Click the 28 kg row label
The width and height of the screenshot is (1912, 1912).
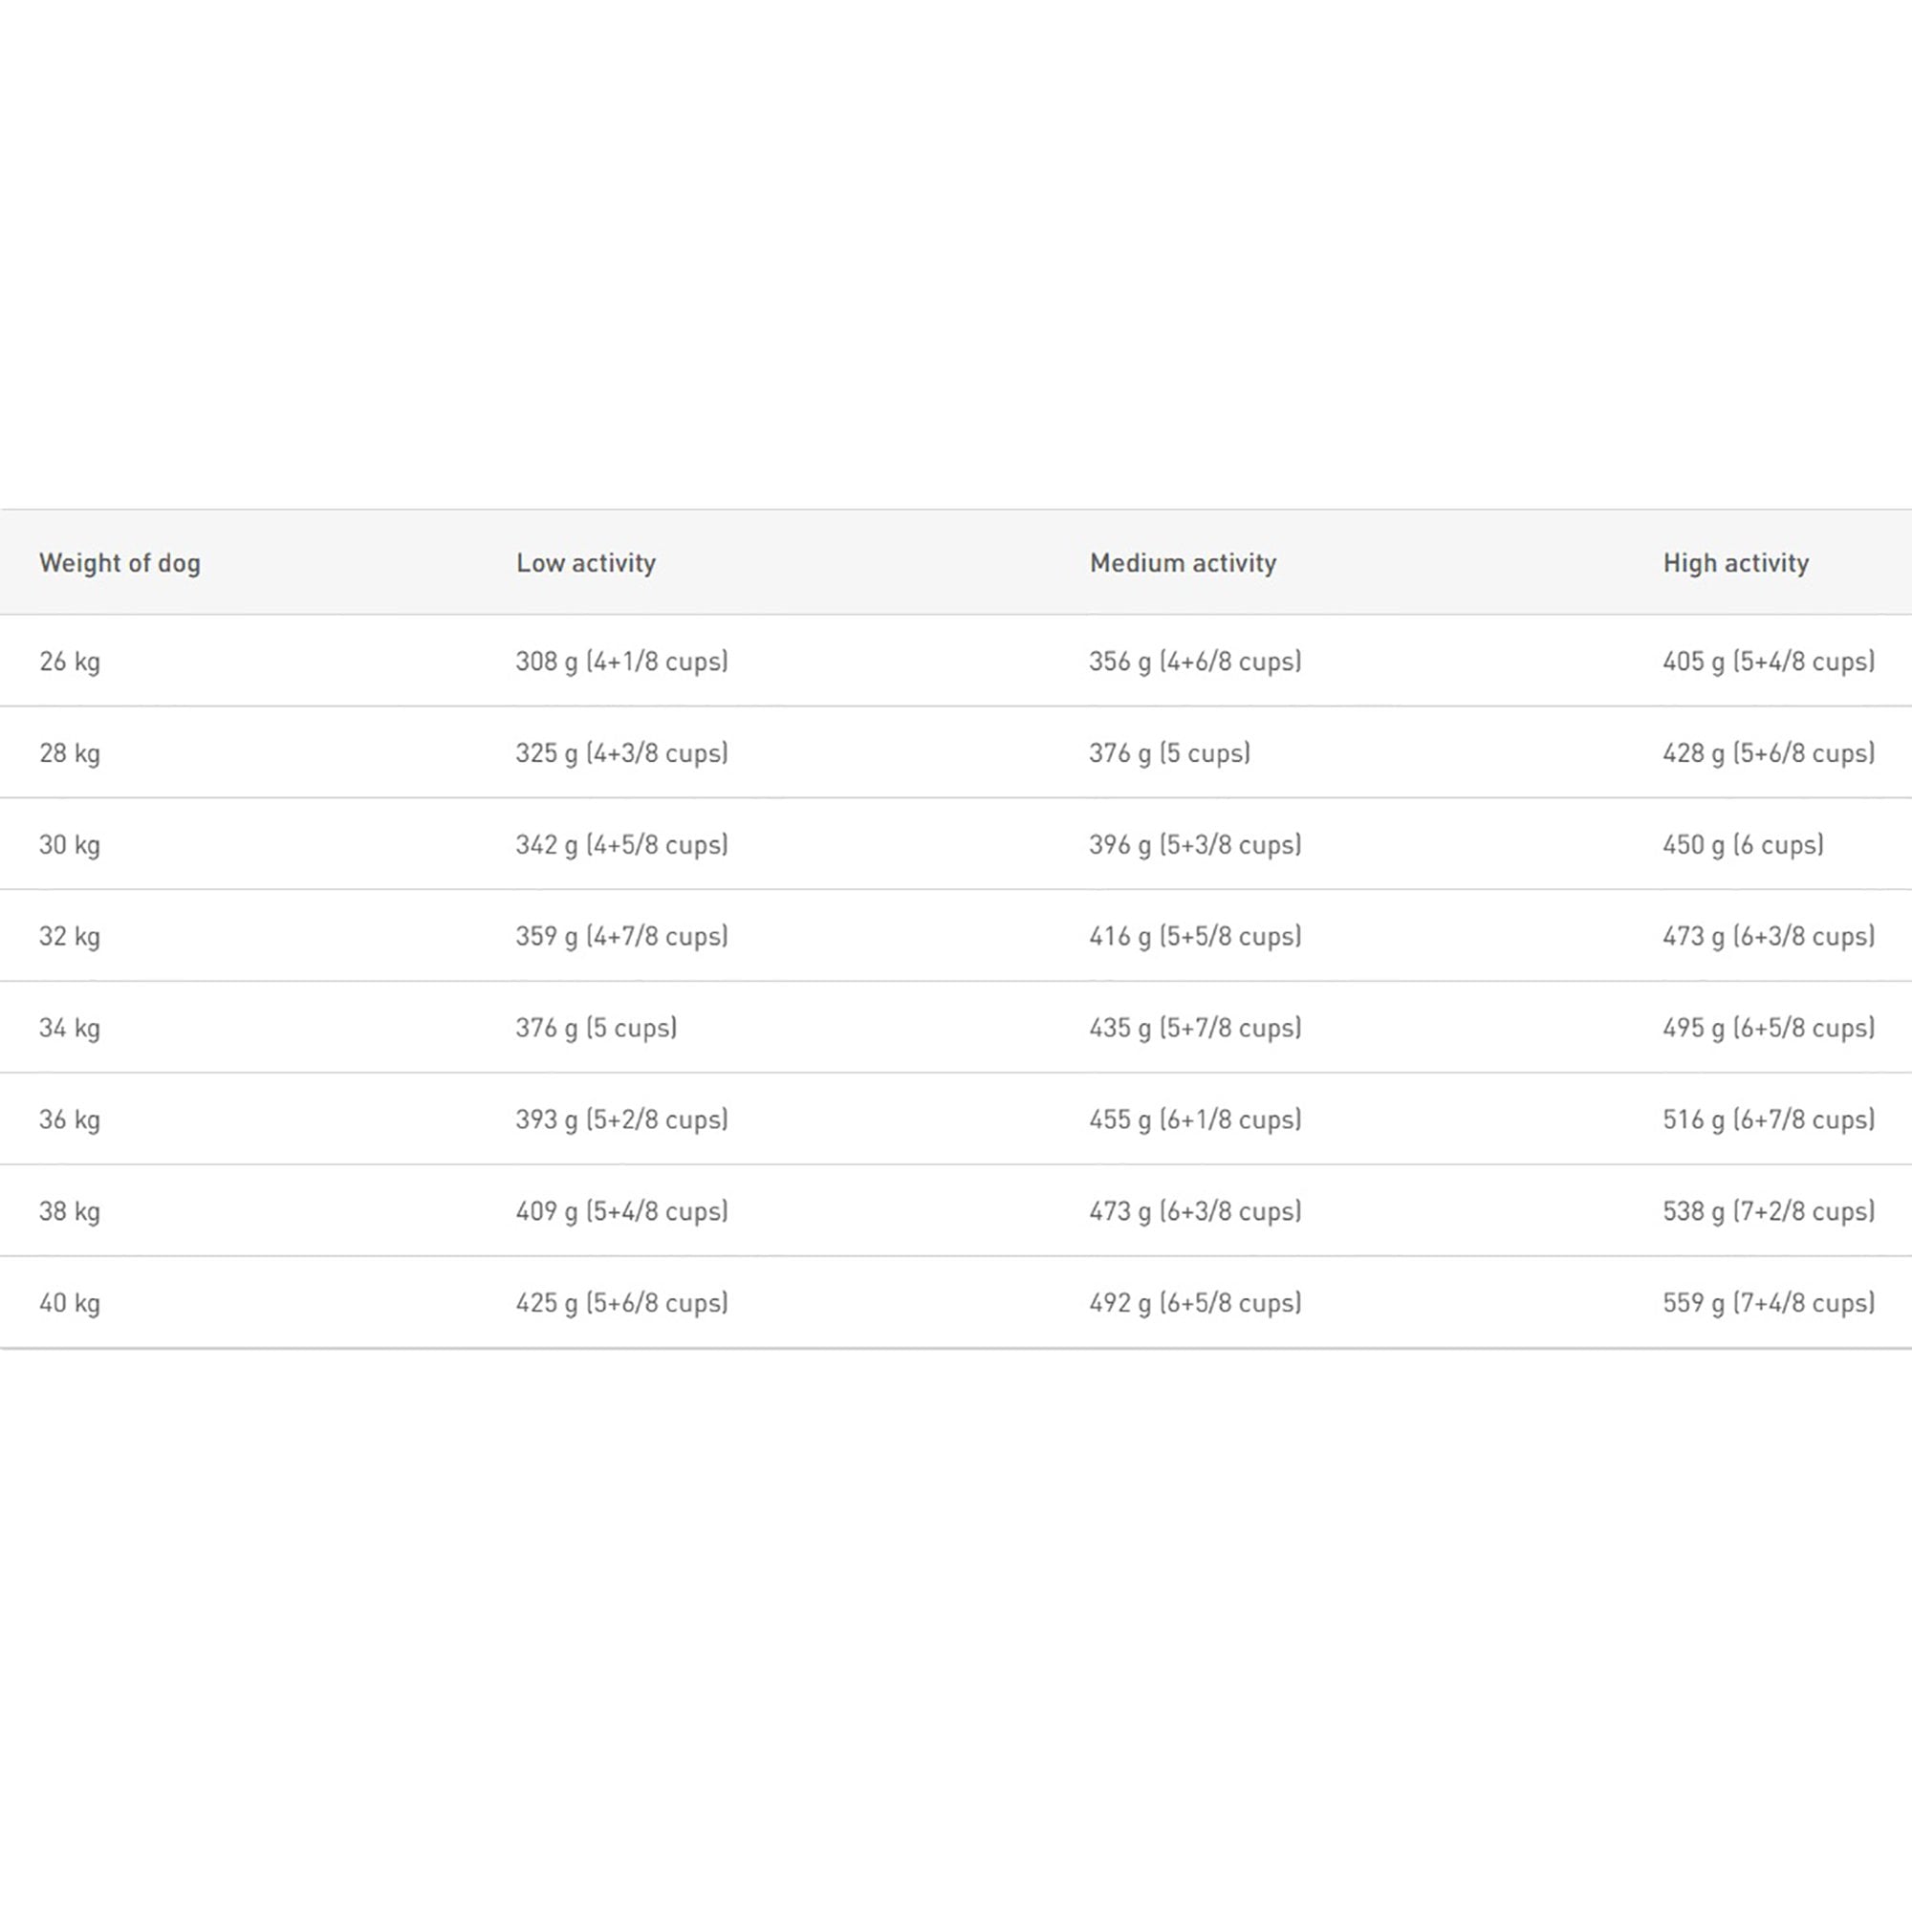[x=70, y=753]
